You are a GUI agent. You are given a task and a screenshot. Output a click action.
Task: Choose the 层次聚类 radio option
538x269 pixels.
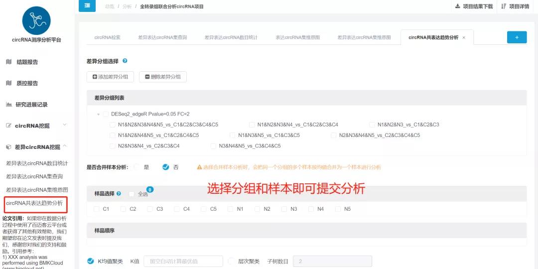point(231,261)
